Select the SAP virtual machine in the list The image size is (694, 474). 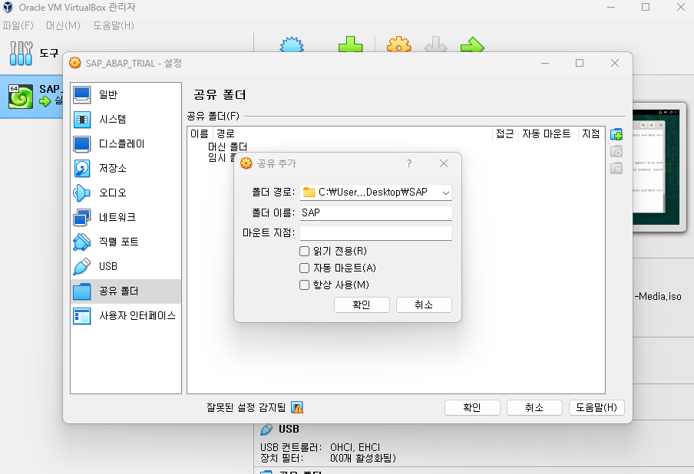32,97
